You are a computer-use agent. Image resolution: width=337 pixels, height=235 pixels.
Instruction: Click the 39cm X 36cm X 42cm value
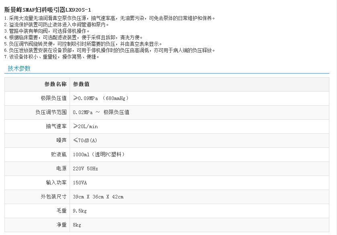coord(98,196)
